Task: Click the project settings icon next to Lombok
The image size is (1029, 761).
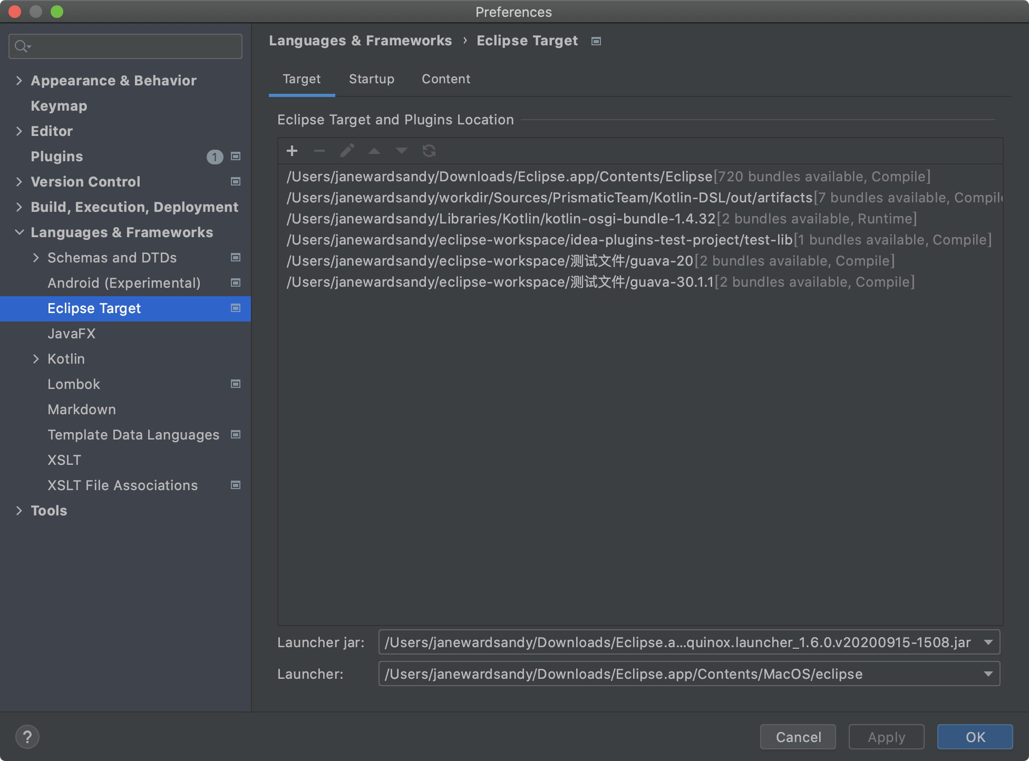Action: coord(236,384)
